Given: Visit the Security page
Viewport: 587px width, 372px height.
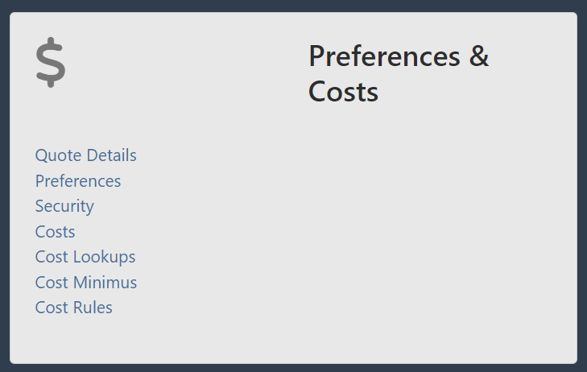Looking at the screenshot, I should (x=64, y=206).
